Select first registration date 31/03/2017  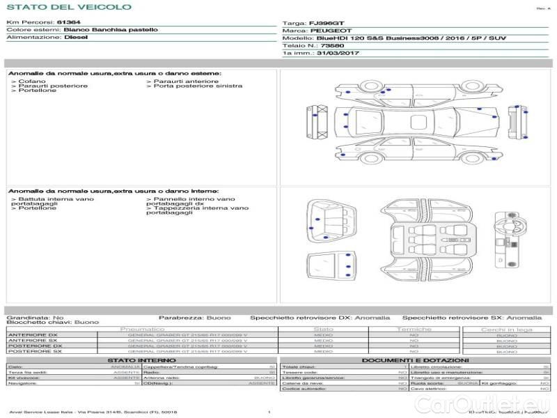click(338, 53)
